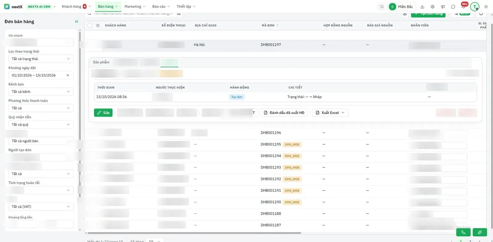Open the Marketing menu
This screenshot has height=242, width=493.
[x=135, y=6]
